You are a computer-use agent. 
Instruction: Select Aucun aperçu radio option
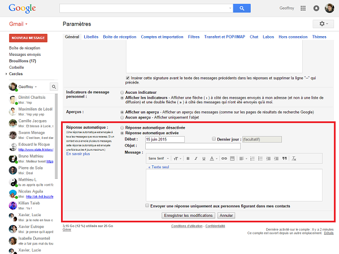point(122,117)
